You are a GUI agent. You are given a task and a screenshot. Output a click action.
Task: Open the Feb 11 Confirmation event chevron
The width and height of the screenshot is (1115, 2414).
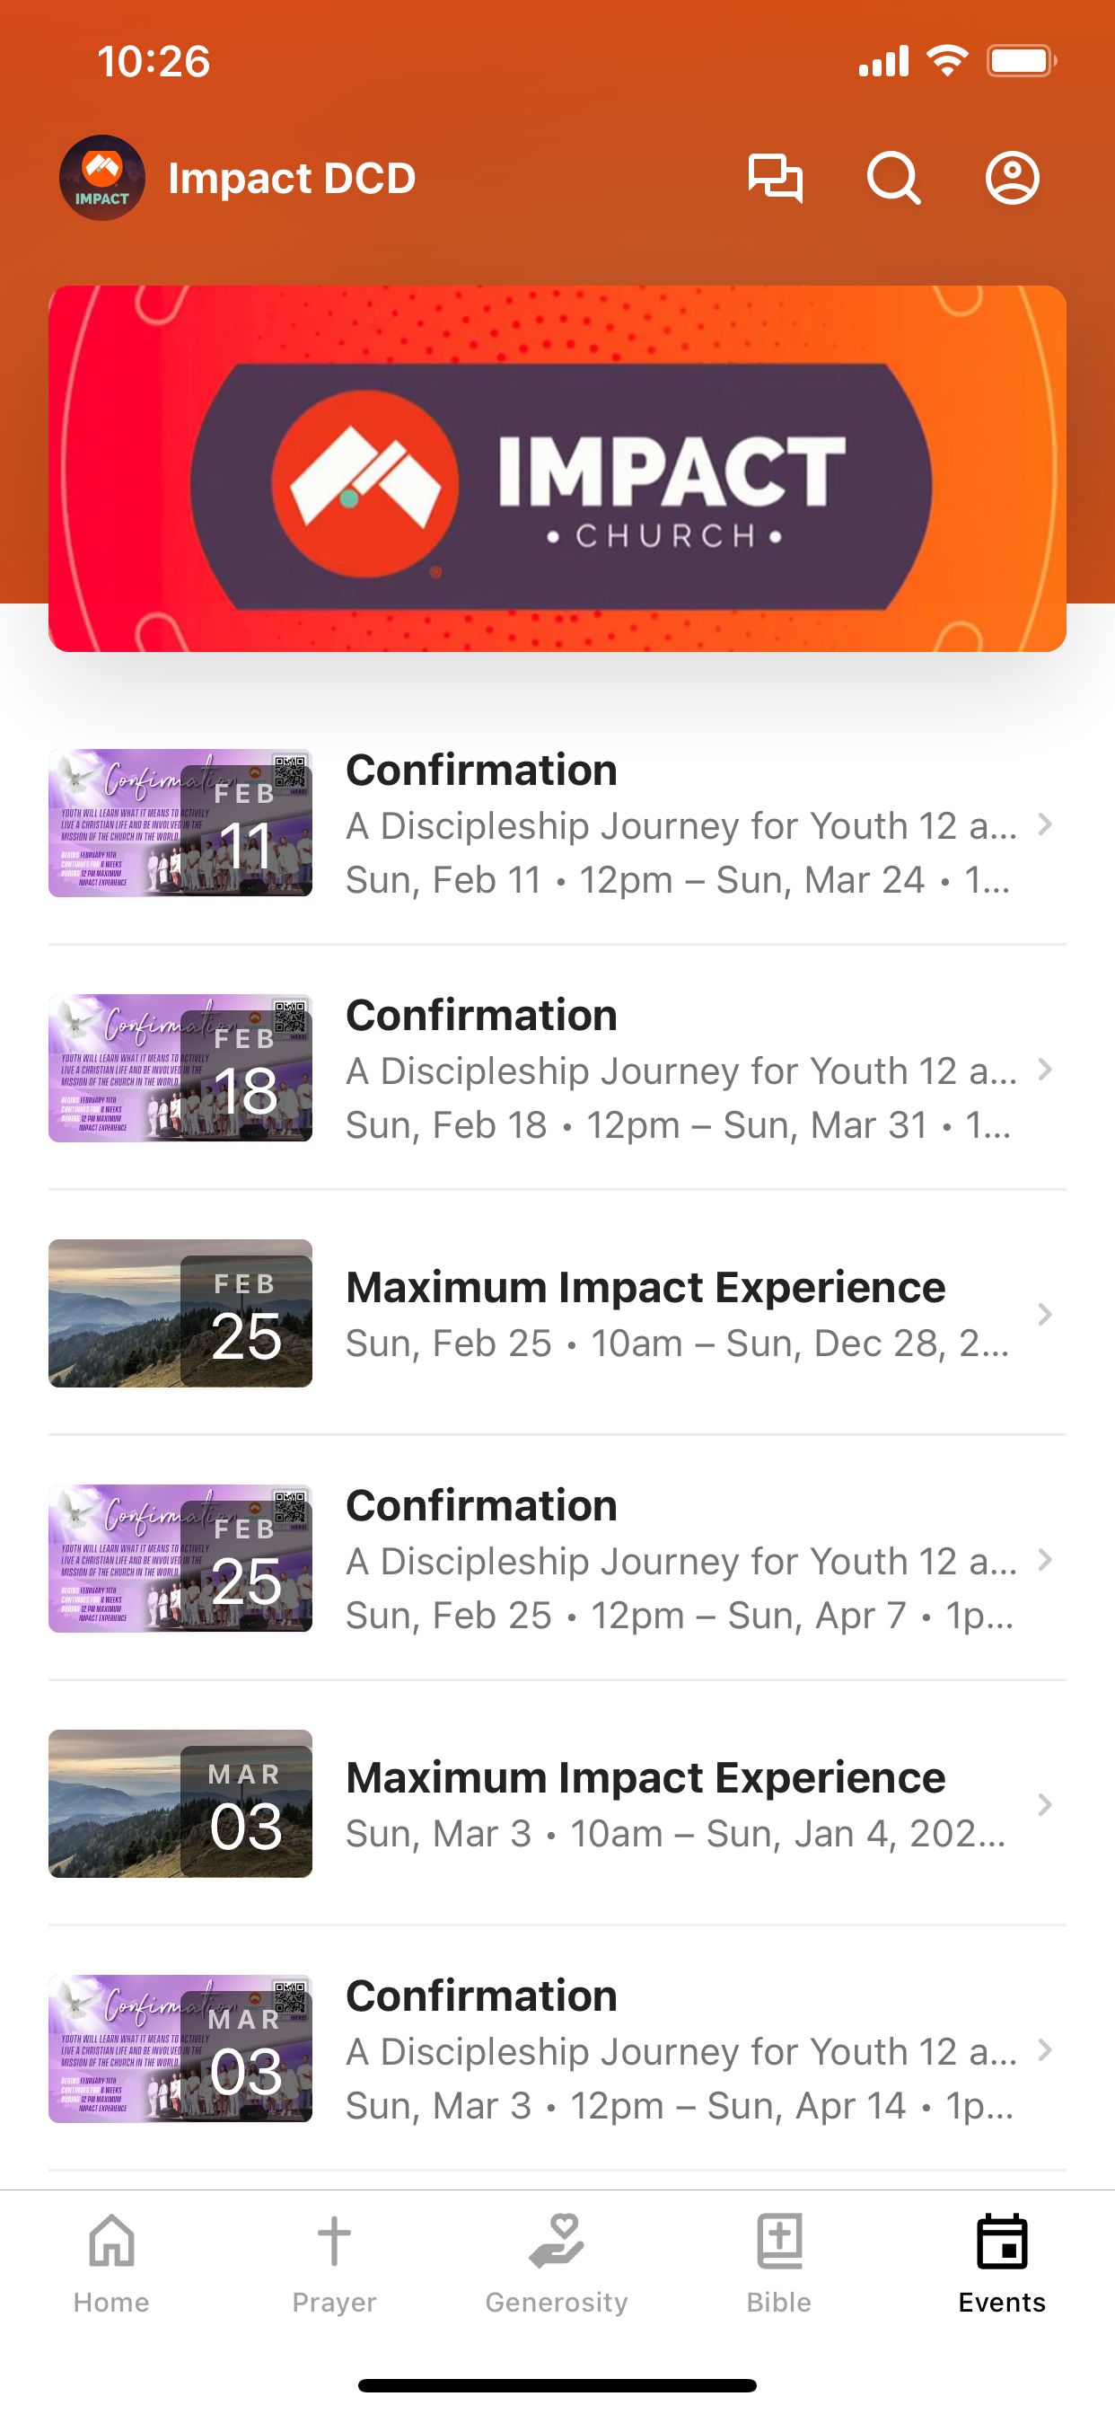[1045, 824]
